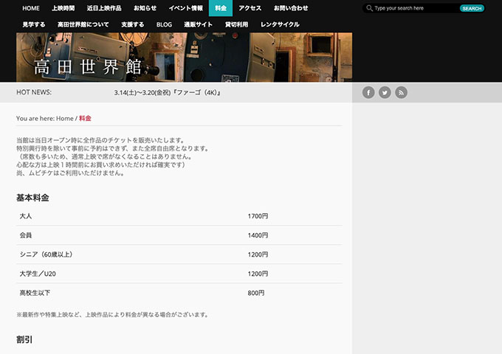
Task: Click the 大学生／U20 row label
Action: point(38,274)
